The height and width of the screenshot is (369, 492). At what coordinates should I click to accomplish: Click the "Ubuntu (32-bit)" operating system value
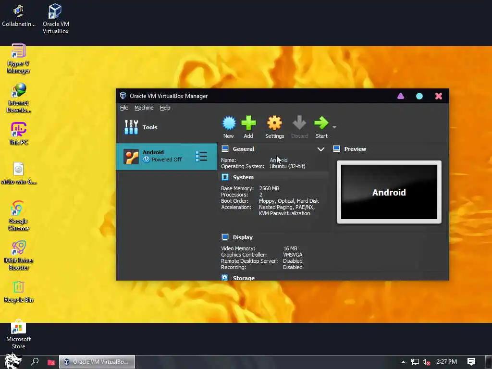(287, 166)
